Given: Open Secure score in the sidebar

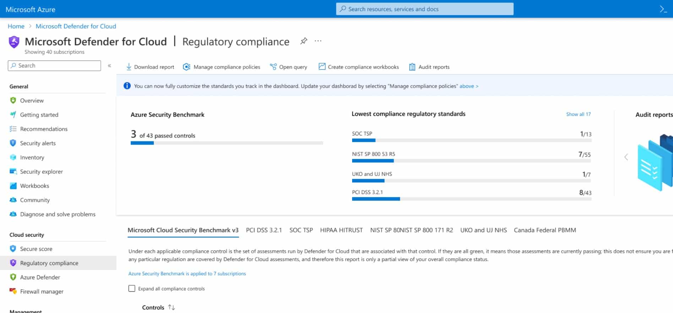Looking at the screenshot, I should (x=36, y=249).
